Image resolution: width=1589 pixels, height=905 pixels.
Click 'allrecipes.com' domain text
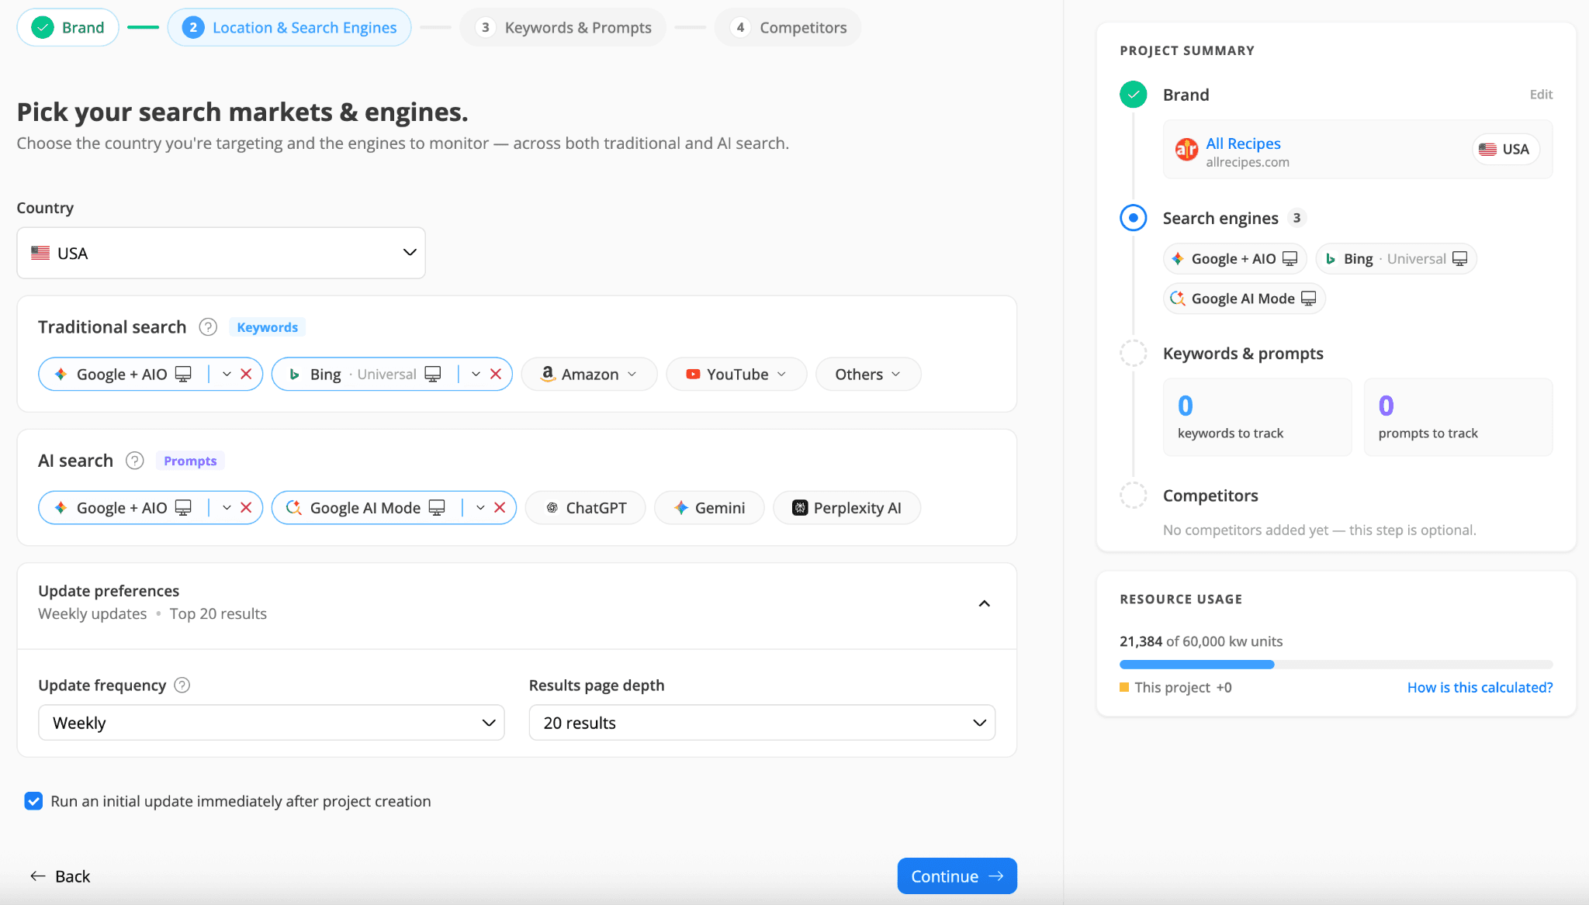1248,162
